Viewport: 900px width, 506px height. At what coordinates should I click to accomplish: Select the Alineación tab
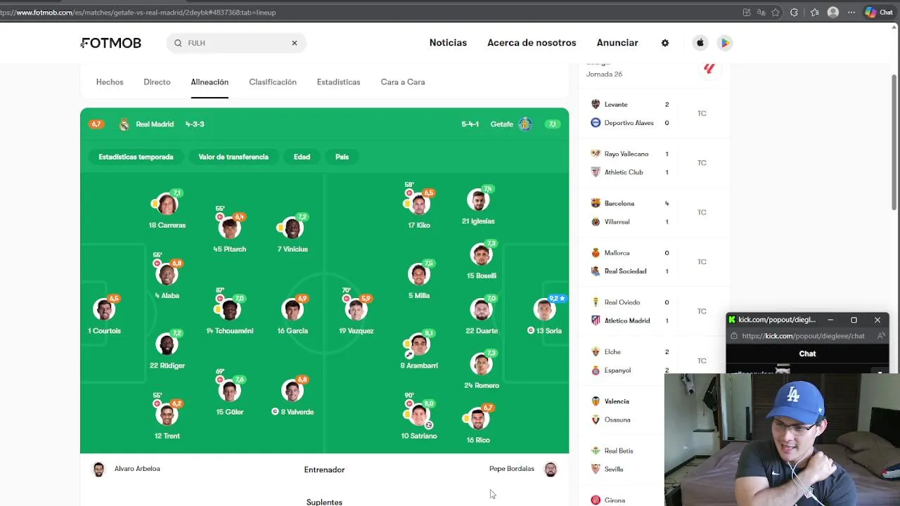pos(210,82)
